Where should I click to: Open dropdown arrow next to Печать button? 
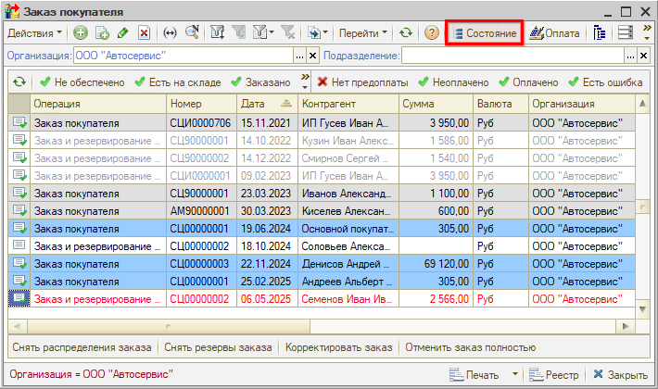[514, 375]
